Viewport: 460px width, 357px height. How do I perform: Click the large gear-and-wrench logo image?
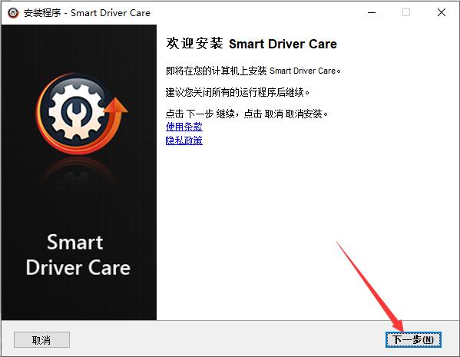[x=81, y=114]
